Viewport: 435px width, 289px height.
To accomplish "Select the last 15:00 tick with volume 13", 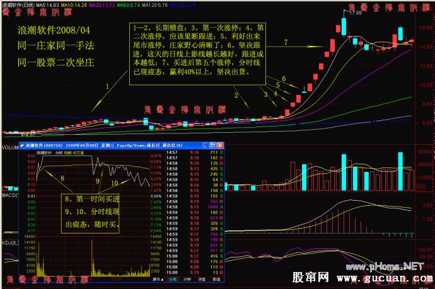I will click(194, 273).
